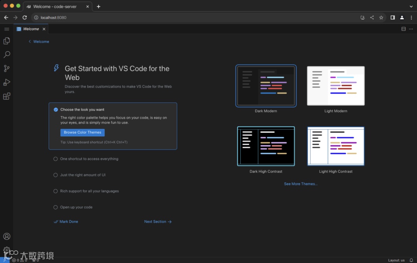
Task: Click the notifications bell in status bar
Action: [x=411, y=260]
